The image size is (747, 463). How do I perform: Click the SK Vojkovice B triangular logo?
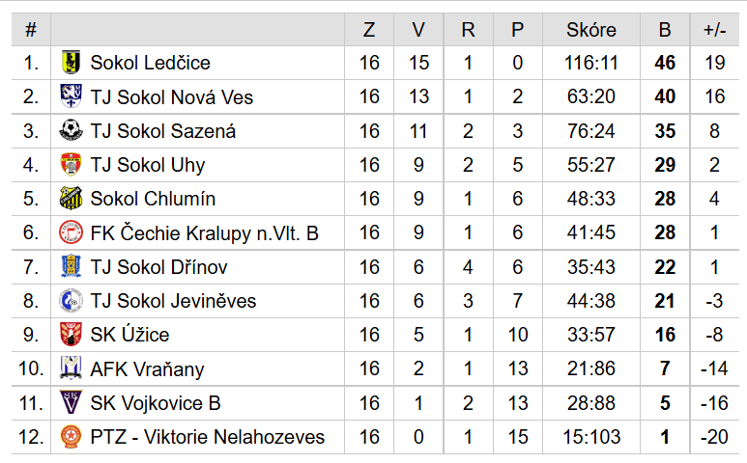tap(71, 402)
